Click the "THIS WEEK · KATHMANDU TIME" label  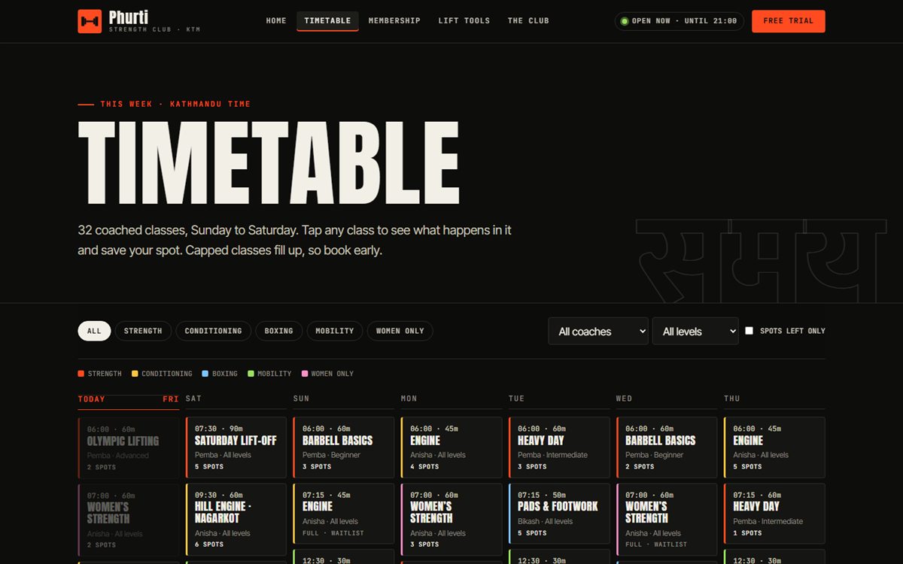(175, 105)
